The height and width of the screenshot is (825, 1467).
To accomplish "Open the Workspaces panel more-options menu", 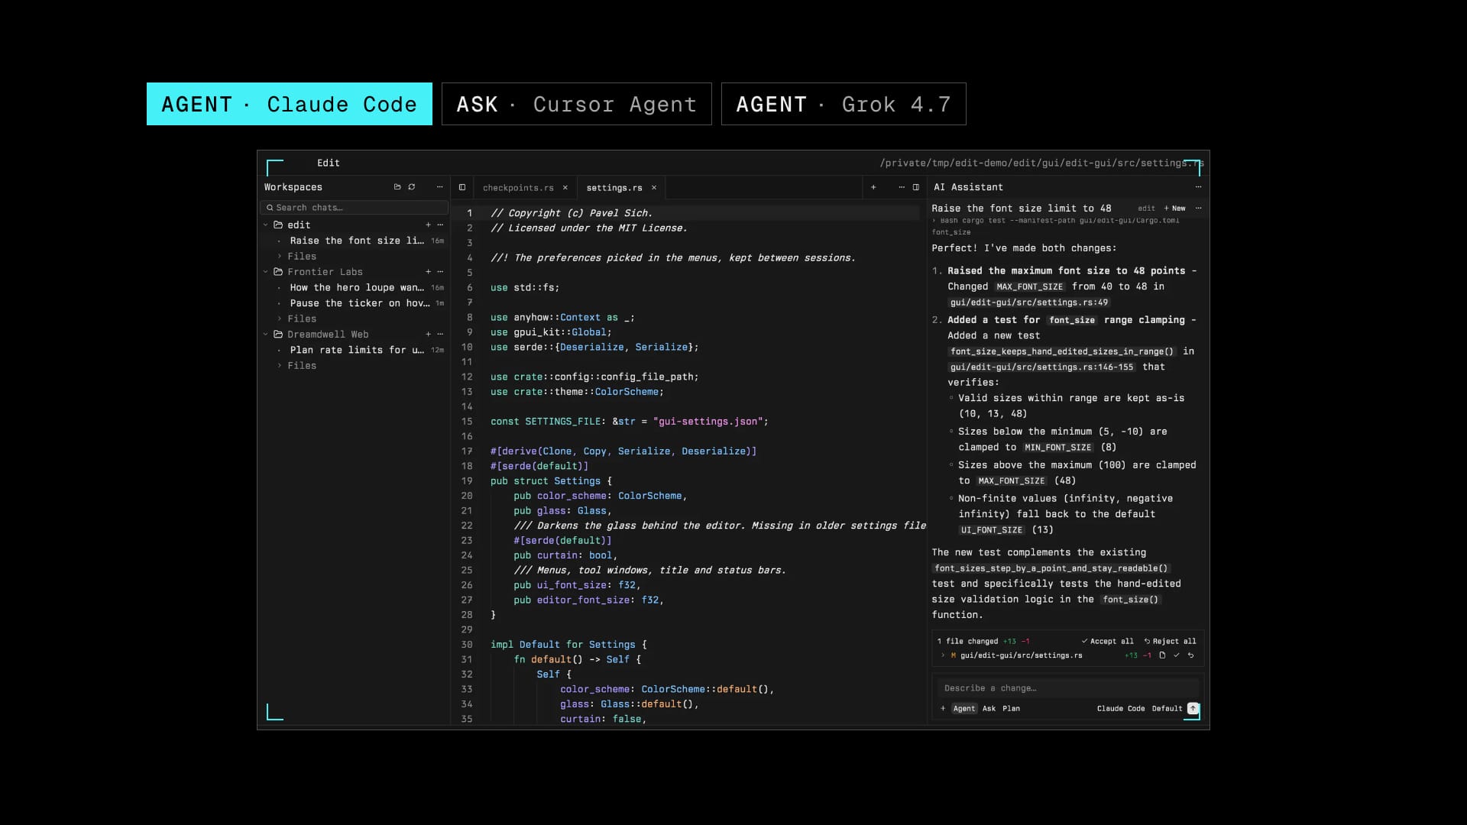I will (439, 187).
